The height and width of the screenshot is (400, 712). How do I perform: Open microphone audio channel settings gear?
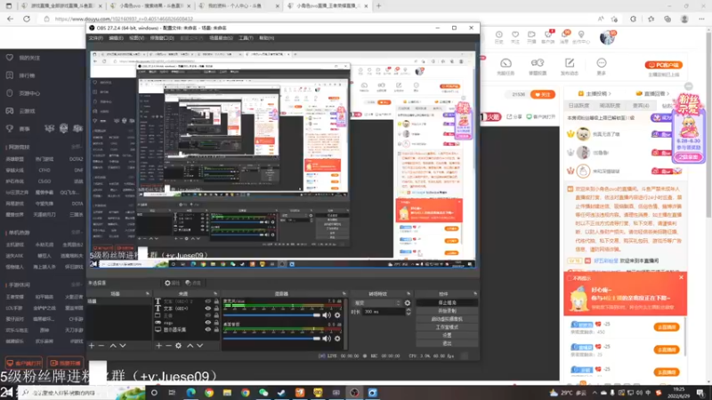(x=337, y=316)
